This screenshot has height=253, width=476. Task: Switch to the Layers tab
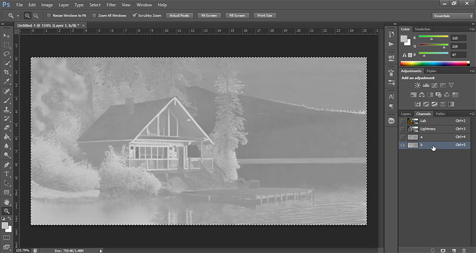click(x=406, y=114)
